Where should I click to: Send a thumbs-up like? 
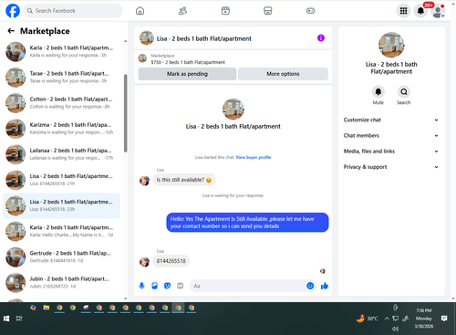(325, 286)
